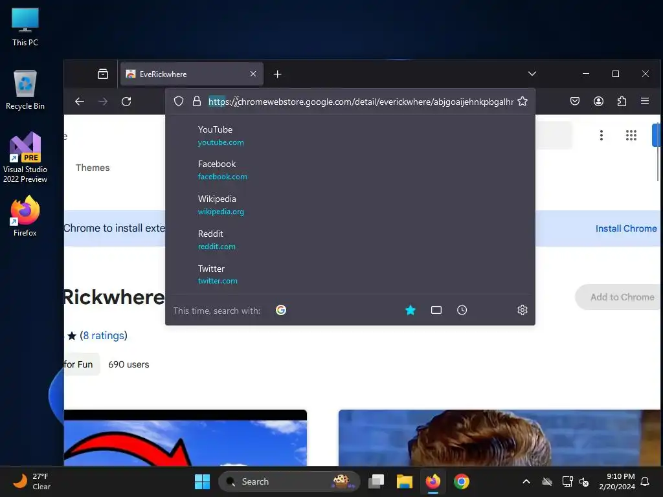Image resolution: width=663 pixels, height=497 pixels.
Task: Open Firefox desktop shortcut
Action: click(25, 216)
